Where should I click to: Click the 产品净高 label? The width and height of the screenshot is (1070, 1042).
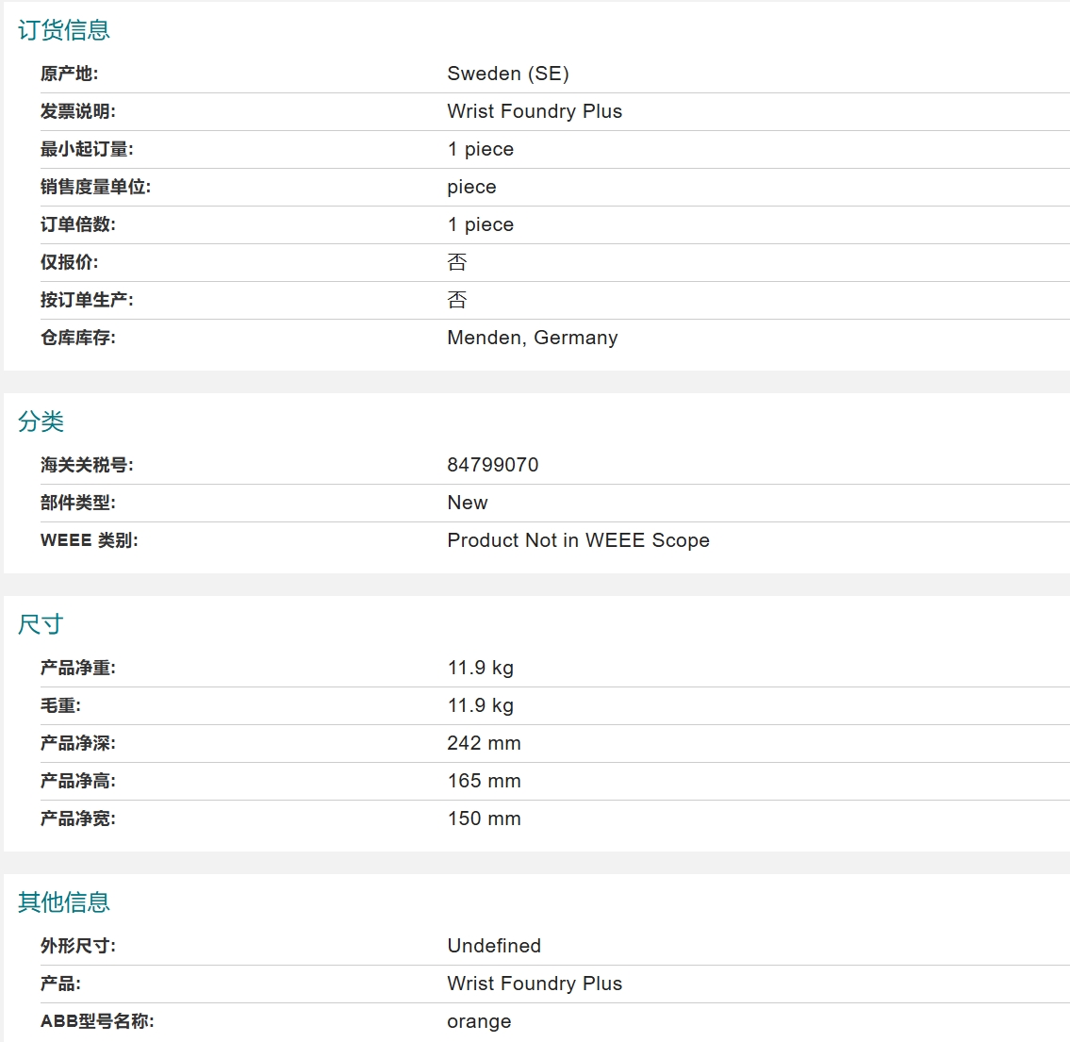point(78,782)
